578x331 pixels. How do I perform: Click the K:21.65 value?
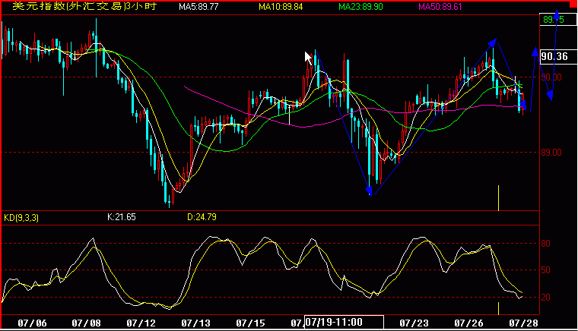click(122, 217)
